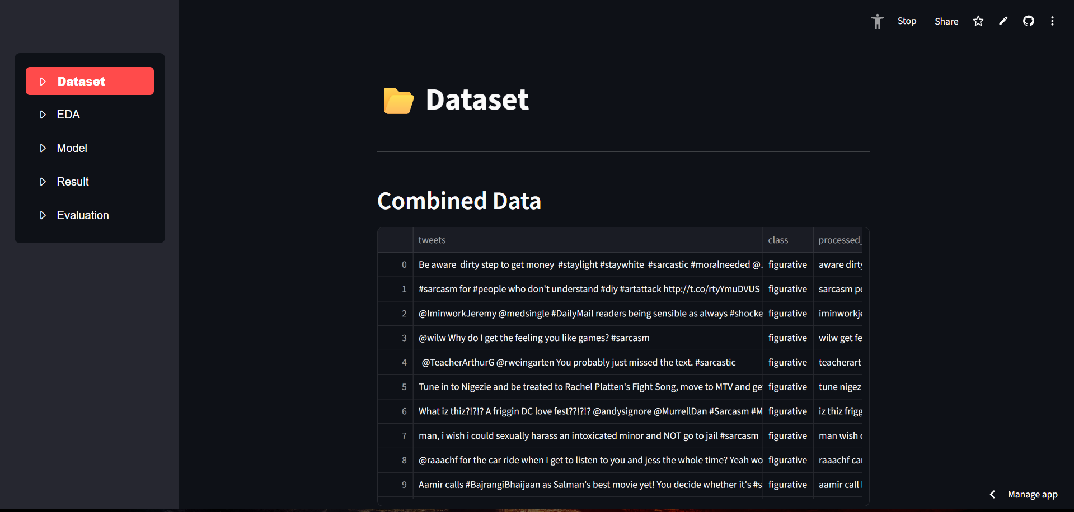Click the triangle icon beside Evaluation

coord(43,215)
